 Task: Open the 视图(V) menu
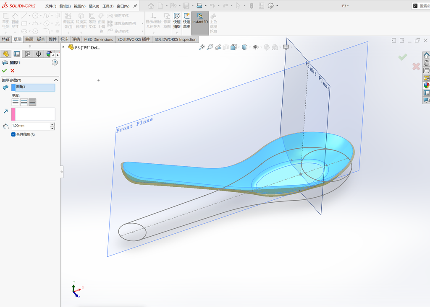(79, 6)
